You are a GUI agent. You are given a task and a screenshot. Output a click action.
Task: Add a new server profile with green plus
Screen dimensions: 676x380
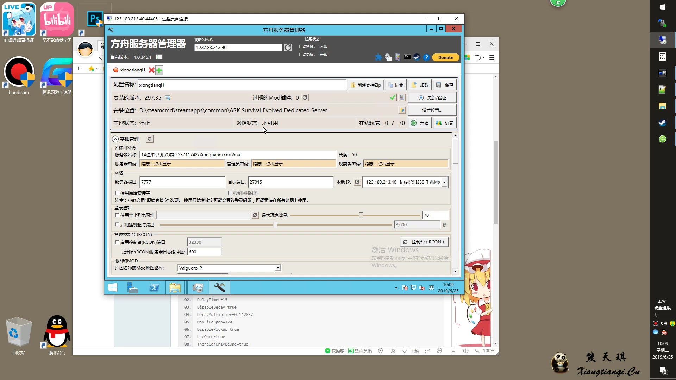159,70
